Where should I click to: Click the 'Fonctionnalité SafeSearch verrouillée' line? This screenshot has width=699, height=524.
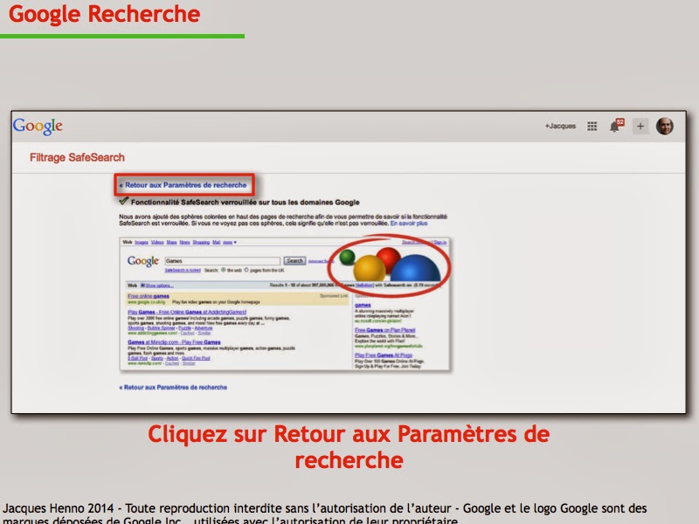pyautogui.click(x=239, y=203)
